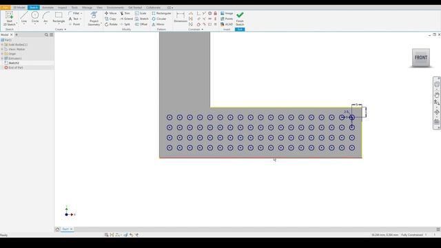Switch to the Inspect tab
This screenshot has width=441, height=248.
click(x=63, y=8)
